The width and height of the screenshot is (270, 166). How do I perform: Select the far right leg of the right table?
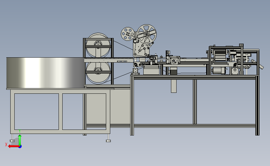[257, 105]
